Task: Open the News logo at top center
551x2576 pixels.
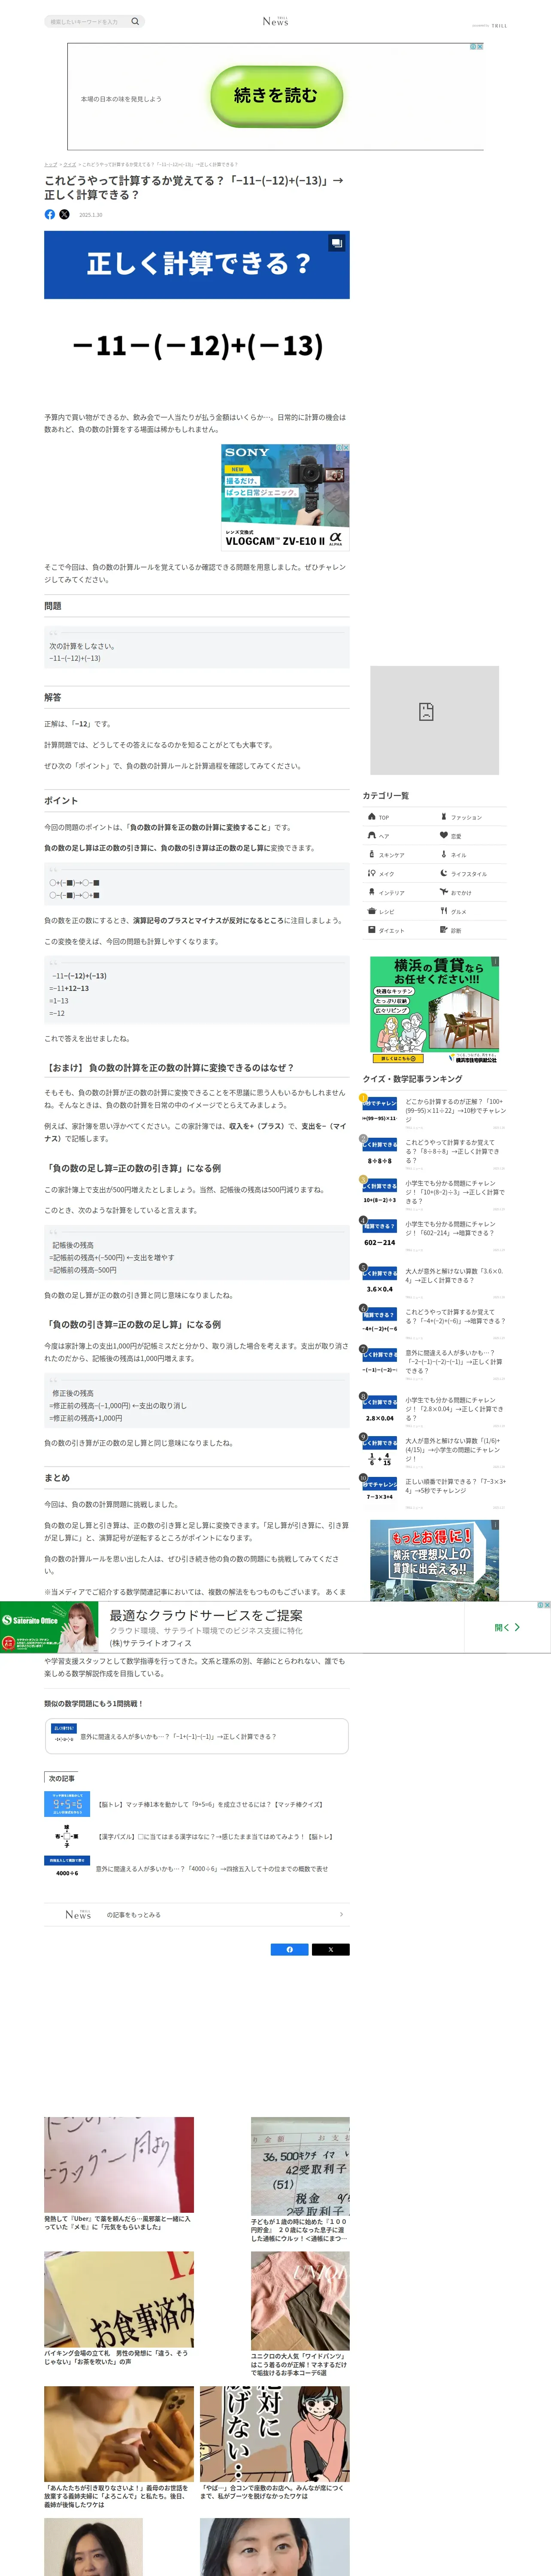Action: pos(275,21)
